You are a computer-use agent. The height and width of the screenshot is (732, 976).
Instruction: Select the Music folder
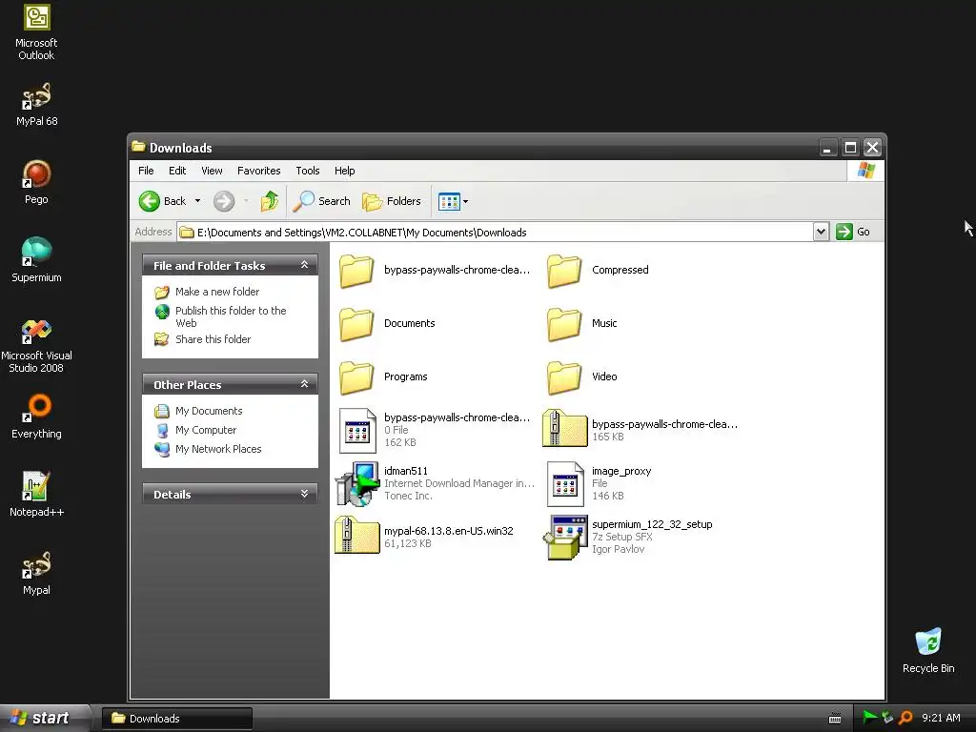pyautogui.click(x=582, y=324)
